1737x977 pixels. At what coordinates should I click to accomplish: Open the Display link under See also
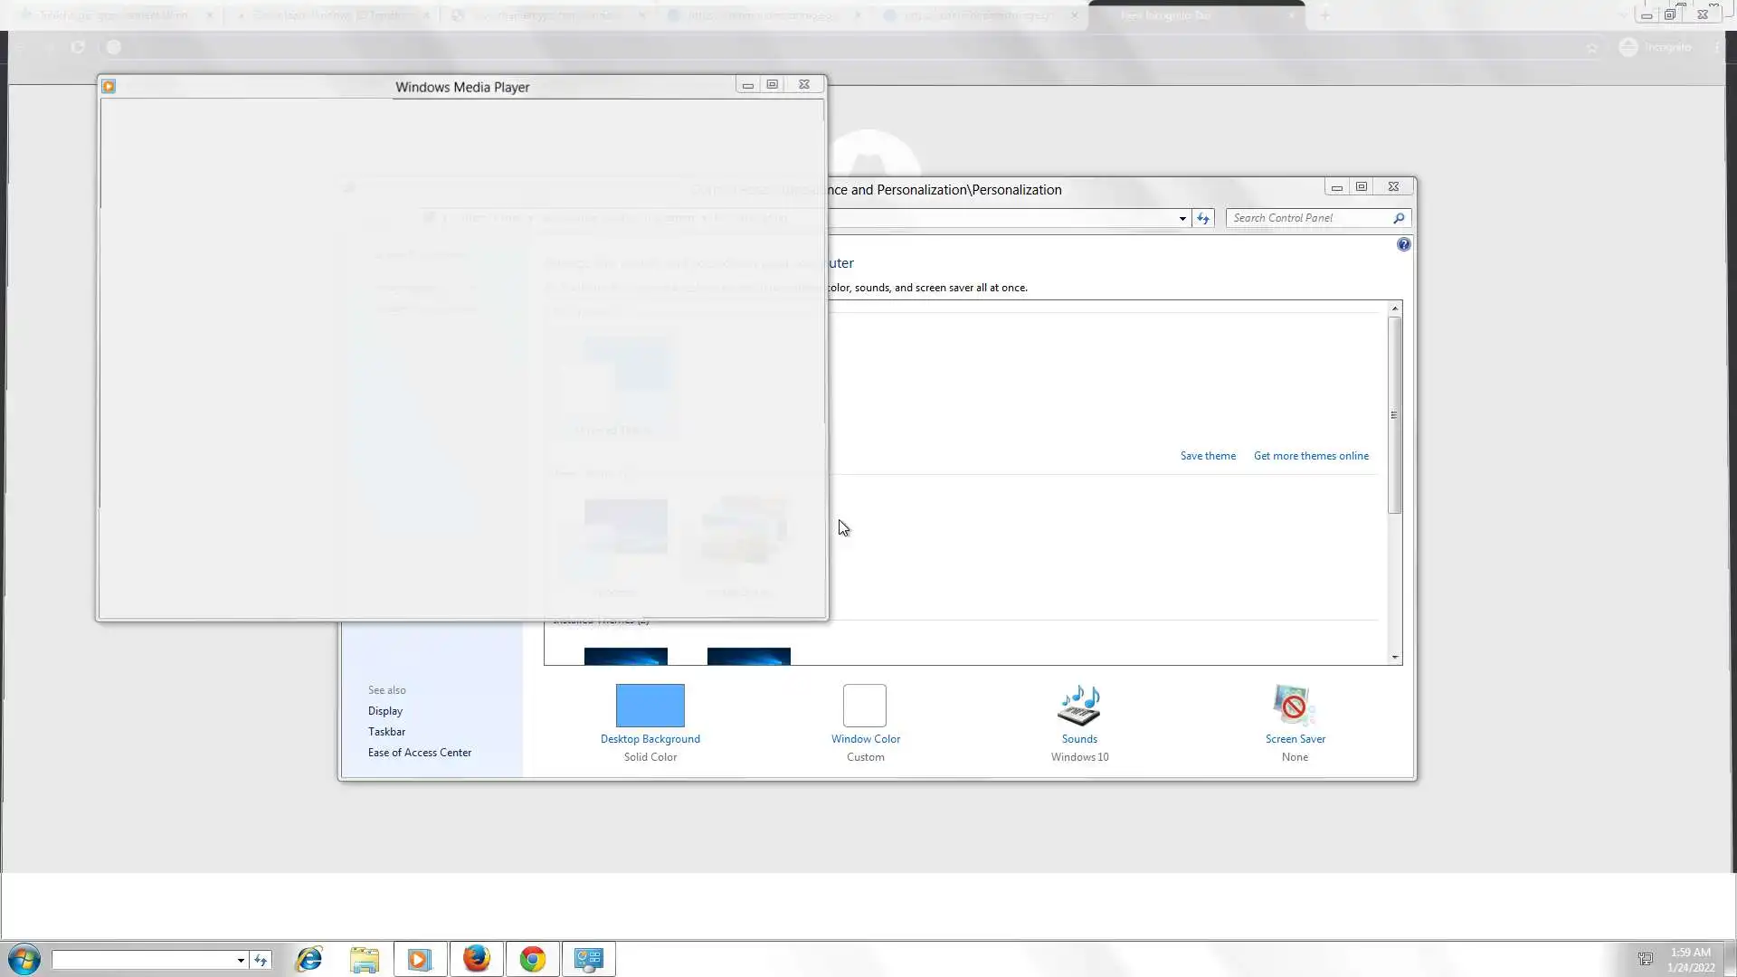(x=384, y=711)
